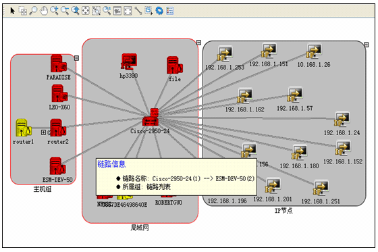Screen dimensions: 378x252
Task: Collapse the 局域网 group box
Action: (x=198, y=43)
